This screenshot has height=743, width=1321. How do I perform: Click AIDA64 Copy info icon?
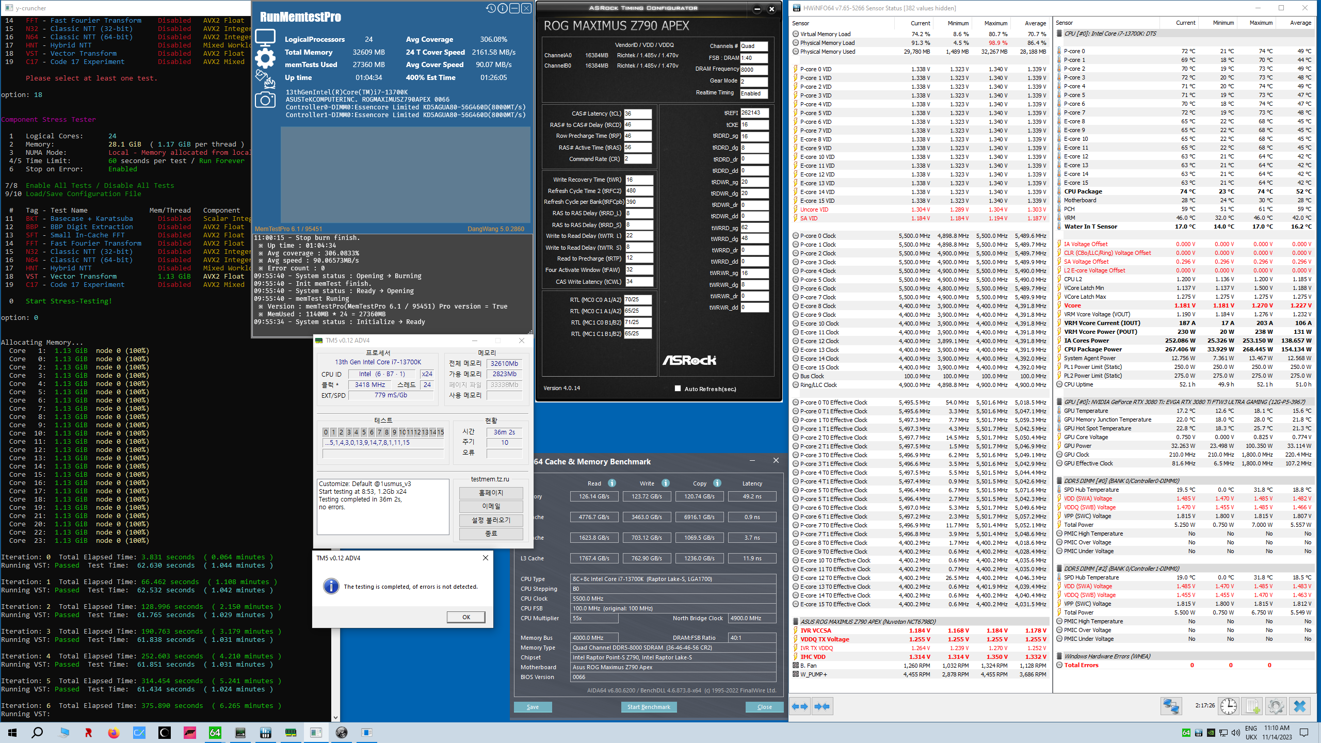tap(717, 483)
